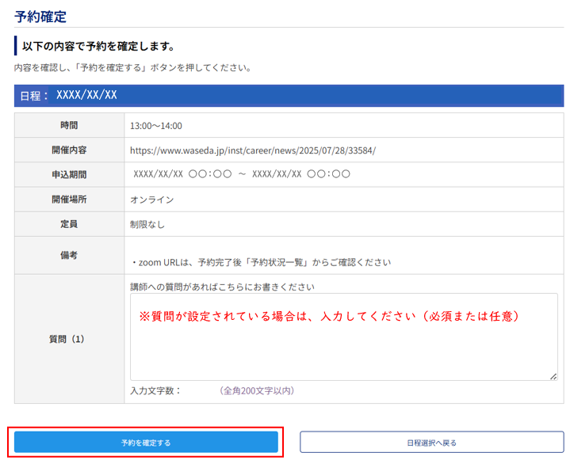The image size is (574, 464).
Task: Click the 13:00〜14:00 time value
Action: click(x=156, y=126)
